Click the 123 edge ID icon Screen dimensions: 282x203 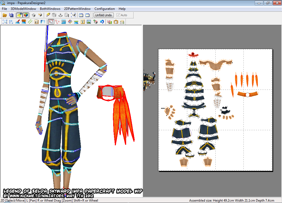click(24, 22)
